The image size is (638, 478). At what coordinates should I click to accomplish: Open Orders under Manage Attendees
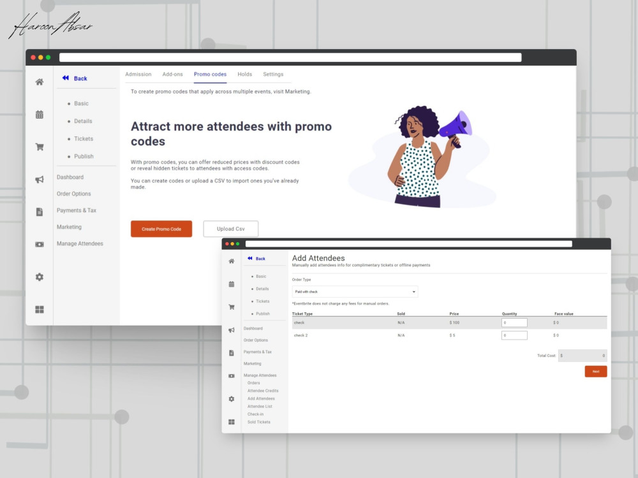[253, 383]
